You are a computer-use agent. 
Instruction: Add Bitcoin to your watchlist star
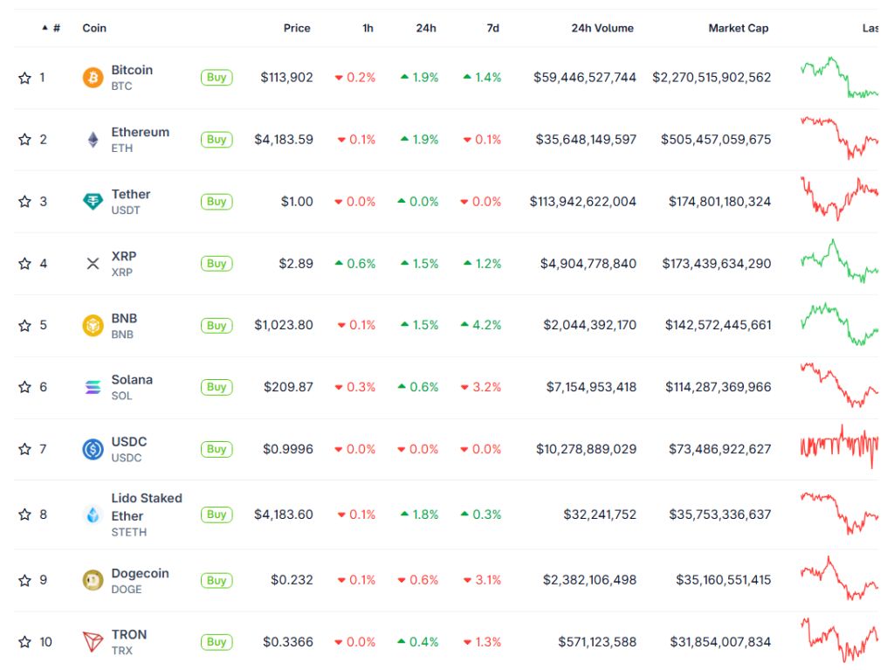click(x=24, y=77)
